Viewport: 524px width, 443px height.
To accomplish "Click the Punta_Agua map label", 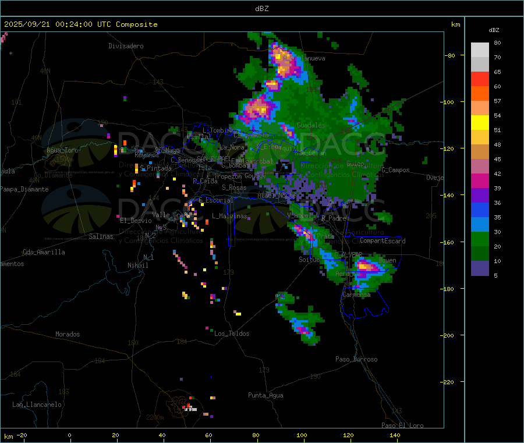I will coord(265,396).
